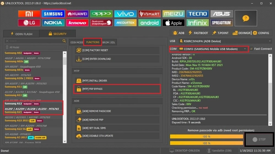Clear search with the X icon

pos(7,41)
